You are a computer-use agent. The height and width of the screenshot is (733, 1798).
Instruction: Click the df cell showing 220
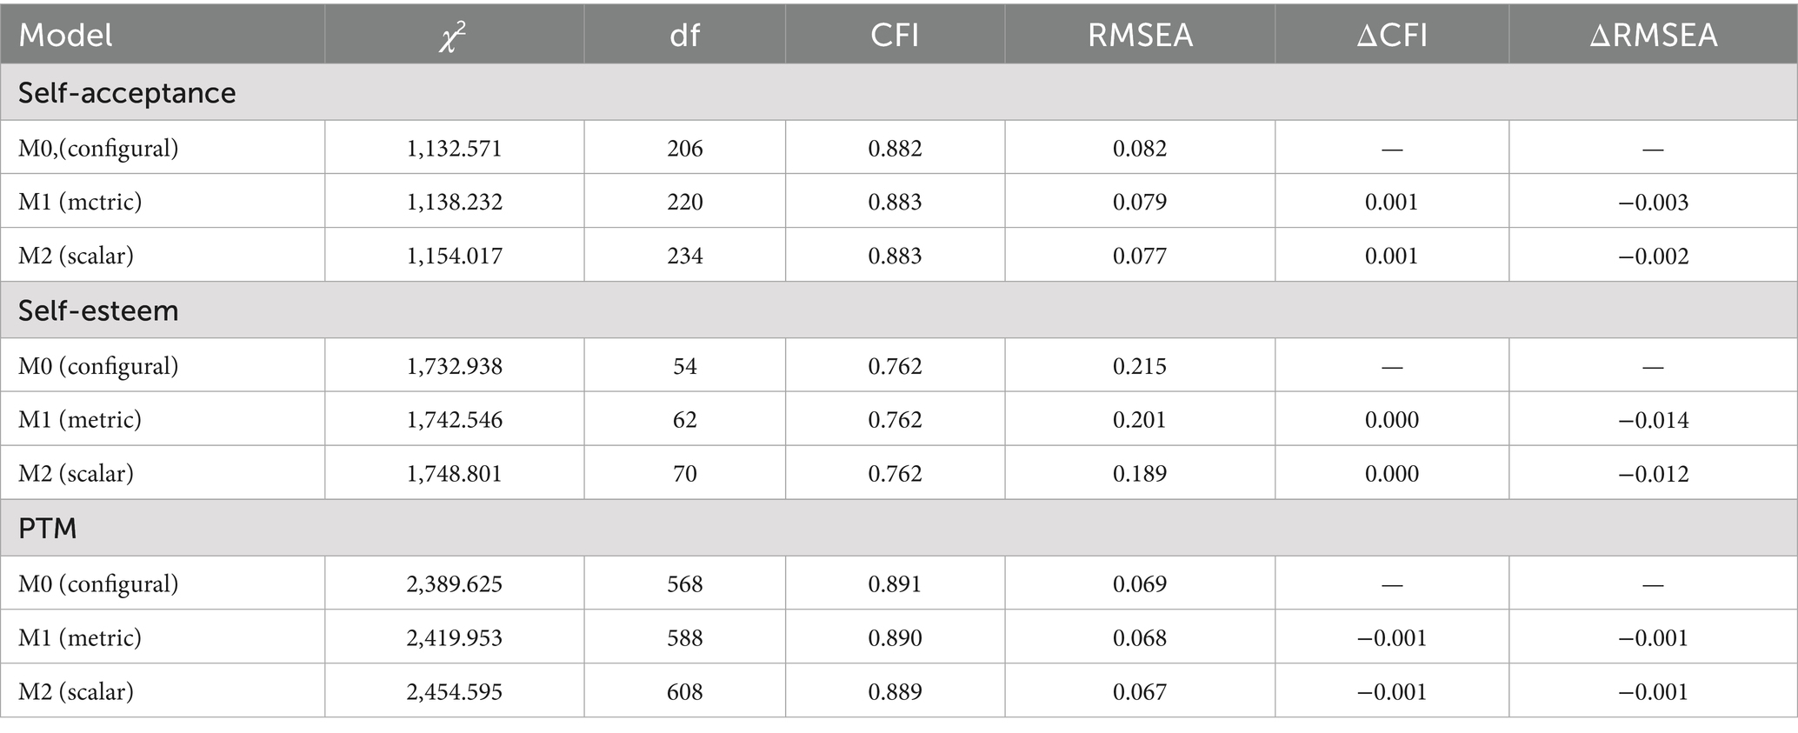pos(684,202)
